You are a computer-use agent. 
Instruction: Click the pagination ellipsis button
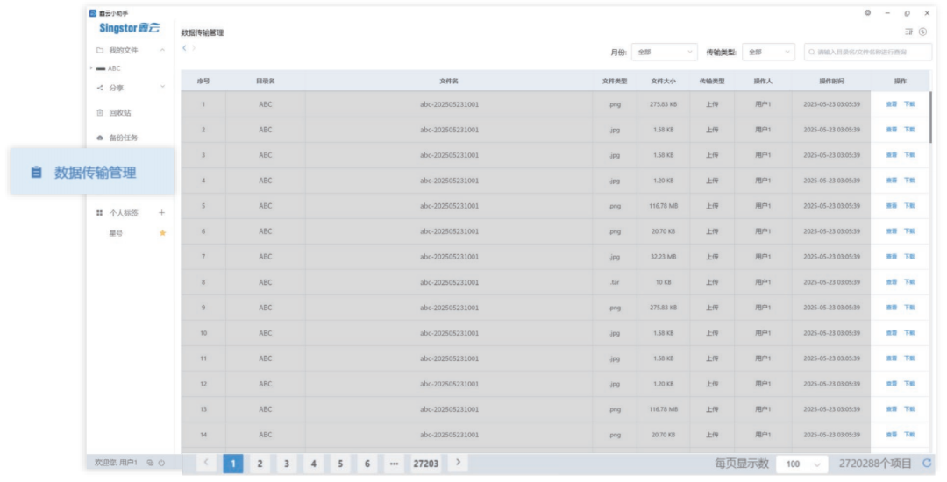click(394, 464)
